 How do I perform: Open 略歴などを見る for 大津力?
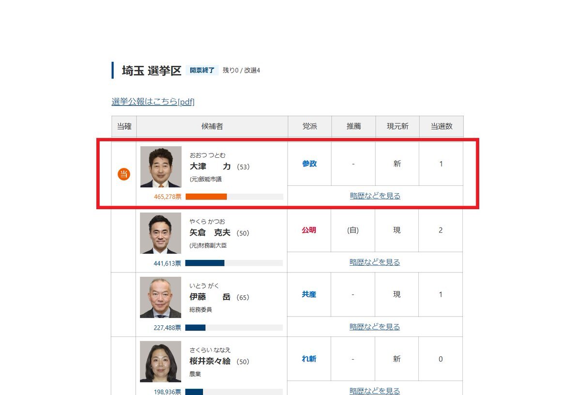pos(375,196)
